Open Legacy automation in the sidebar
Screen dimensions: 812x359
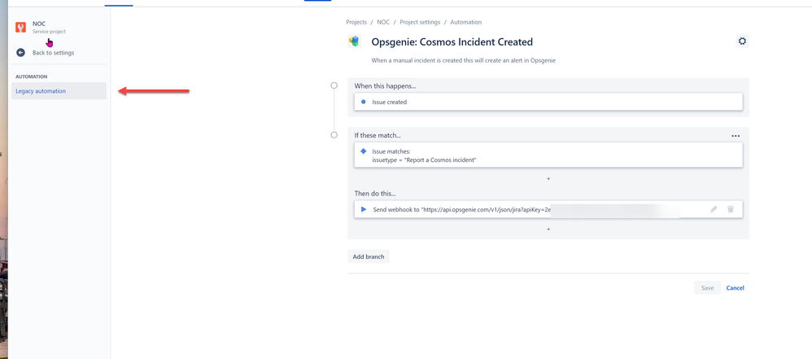[x=59, y=91]
